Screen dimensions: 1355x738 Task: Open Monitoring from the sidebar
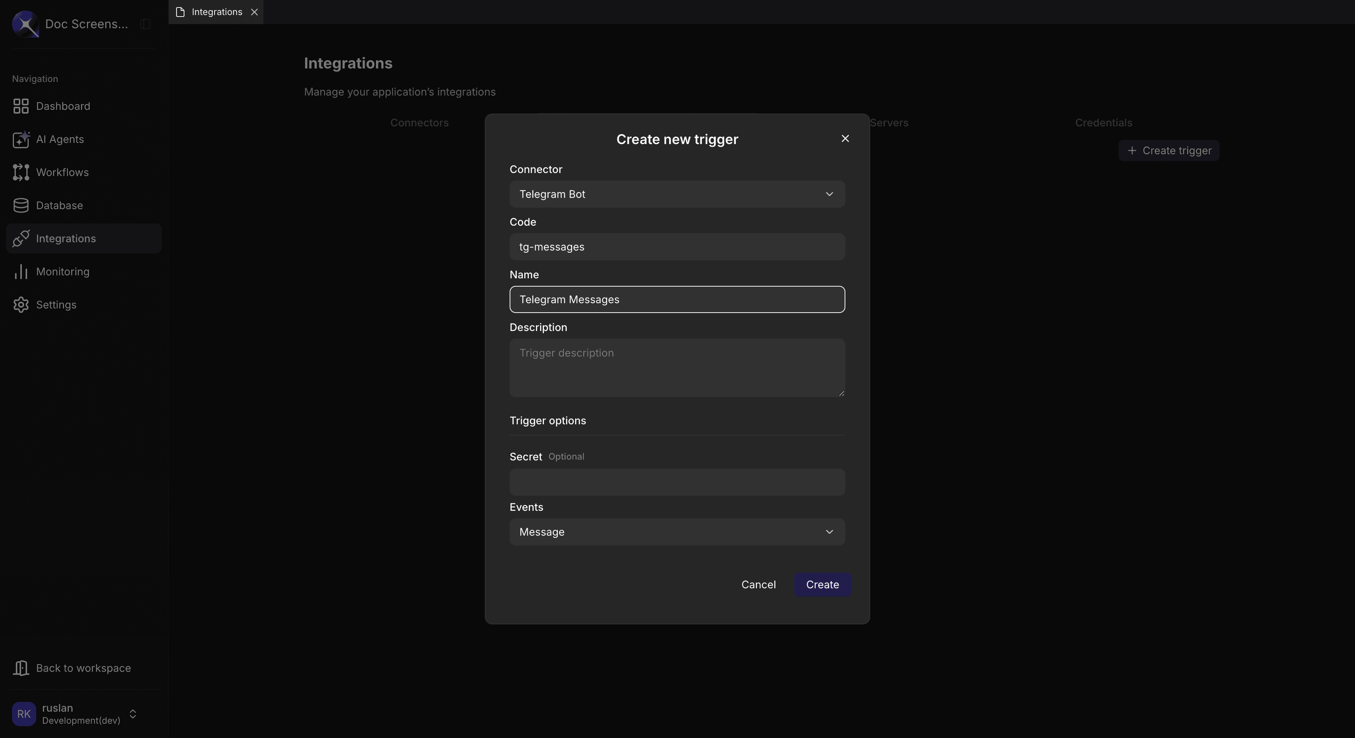coord(62,271)
